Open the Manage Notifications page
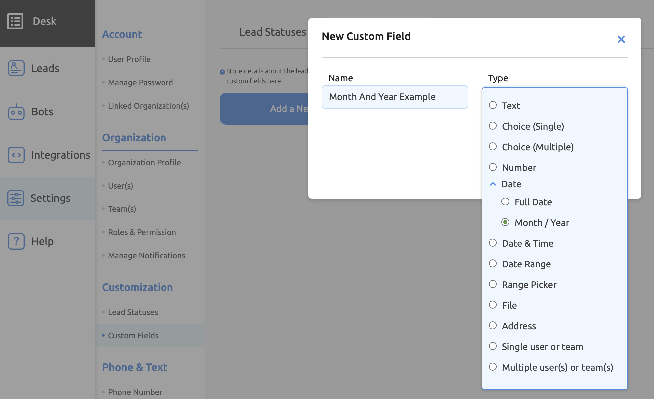This screenshot has width=654, height=399. 147,255
